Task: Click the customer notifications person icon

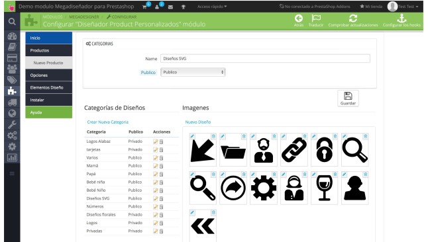Action: pos(157,7)
